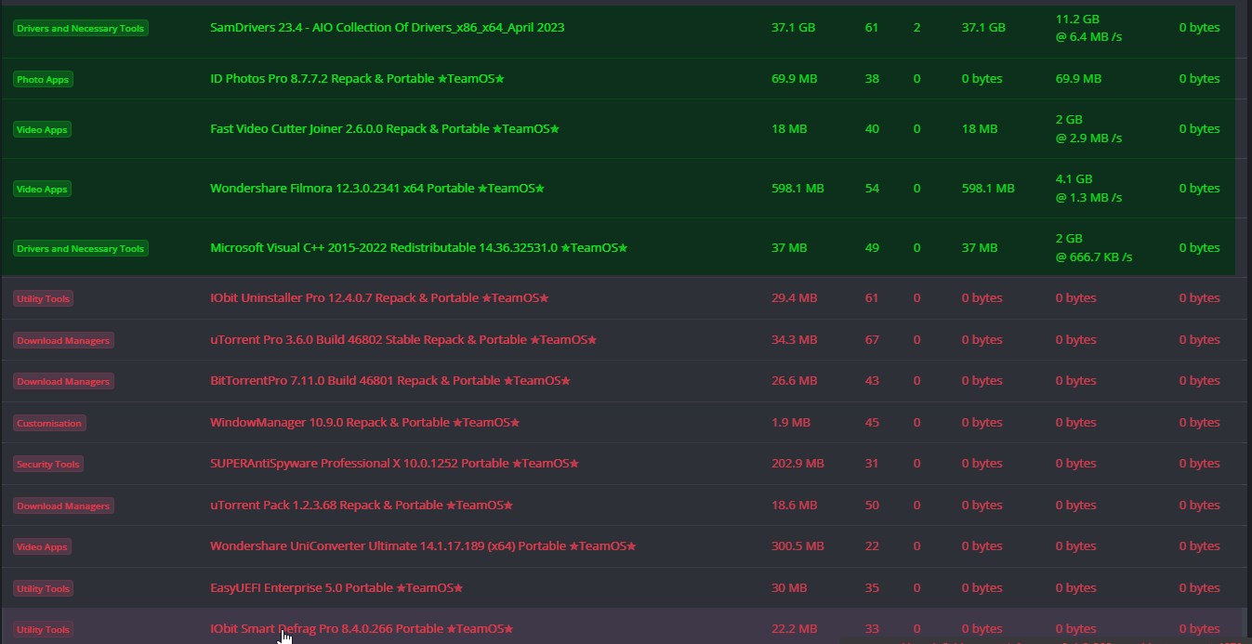Select the 202.9 MB size of SUPERAntiSpyware
Viewport: 1252px width, 644px height.
point(797,464)
